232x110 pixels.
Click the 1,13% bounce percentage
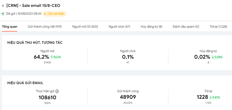208,103
